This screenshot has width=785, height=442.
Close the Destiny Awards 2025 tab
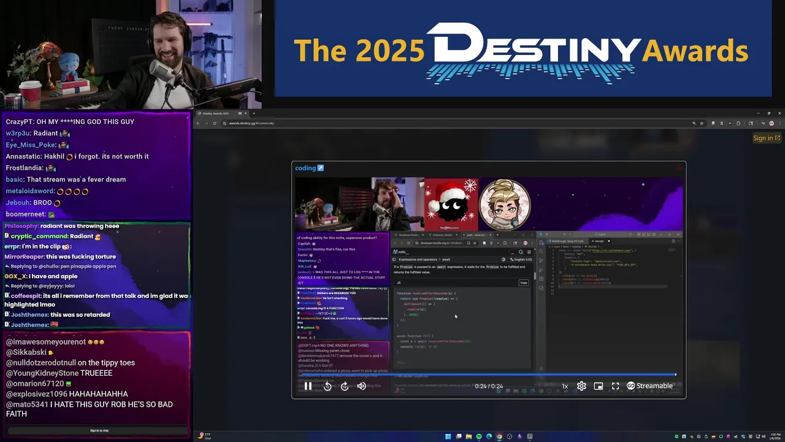[245, 114]
